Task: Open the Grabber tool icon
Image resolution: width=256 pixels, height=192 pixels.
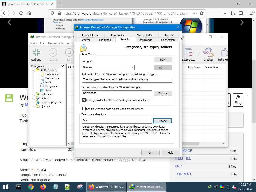Action: tap(208, 55)
